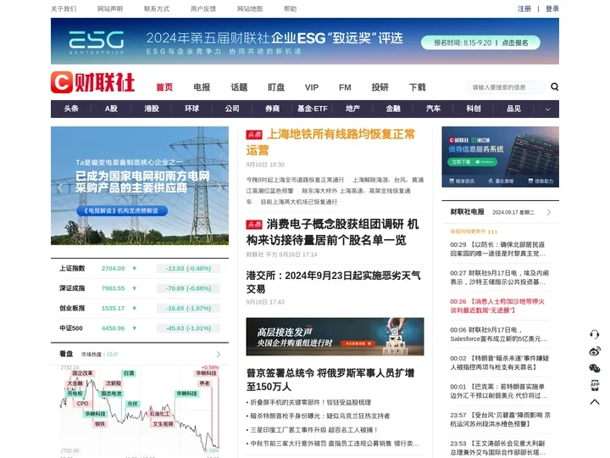
Task: Open 高层接连发声 banner image
Action: (335, 337)
